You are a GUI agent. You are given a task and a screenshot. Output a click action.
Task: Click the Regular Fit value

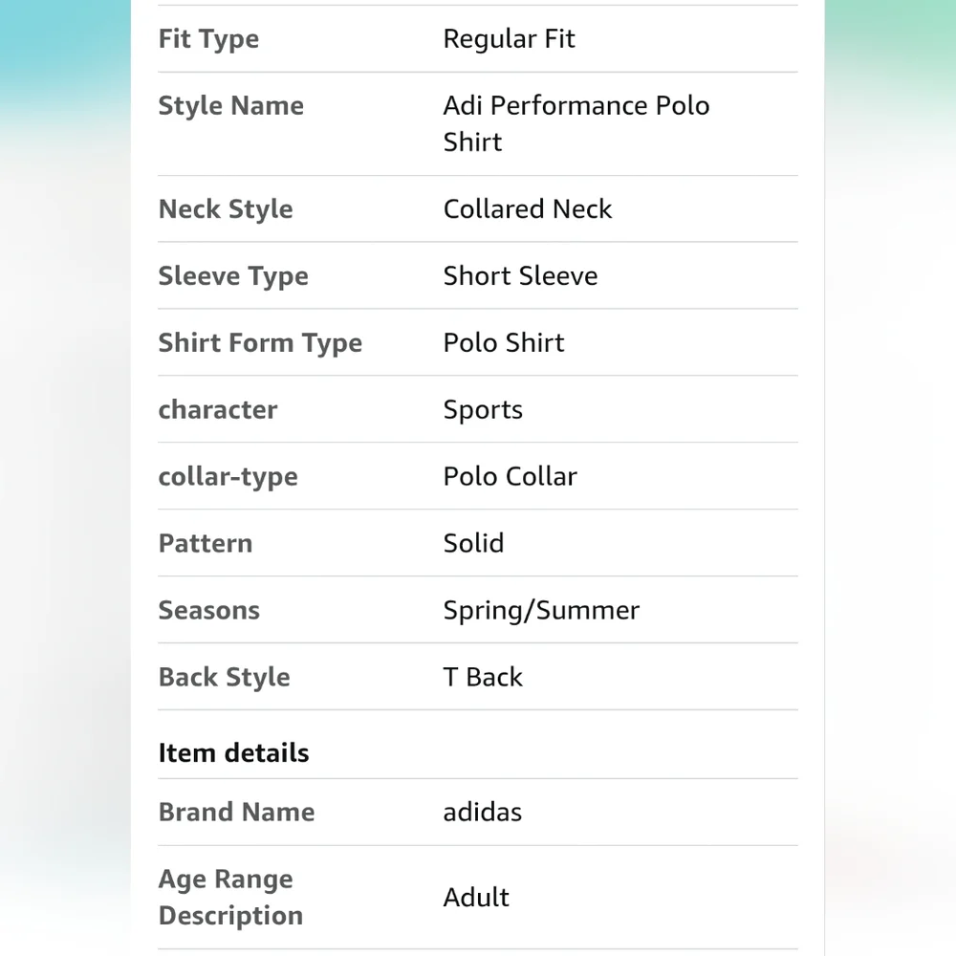510,39
